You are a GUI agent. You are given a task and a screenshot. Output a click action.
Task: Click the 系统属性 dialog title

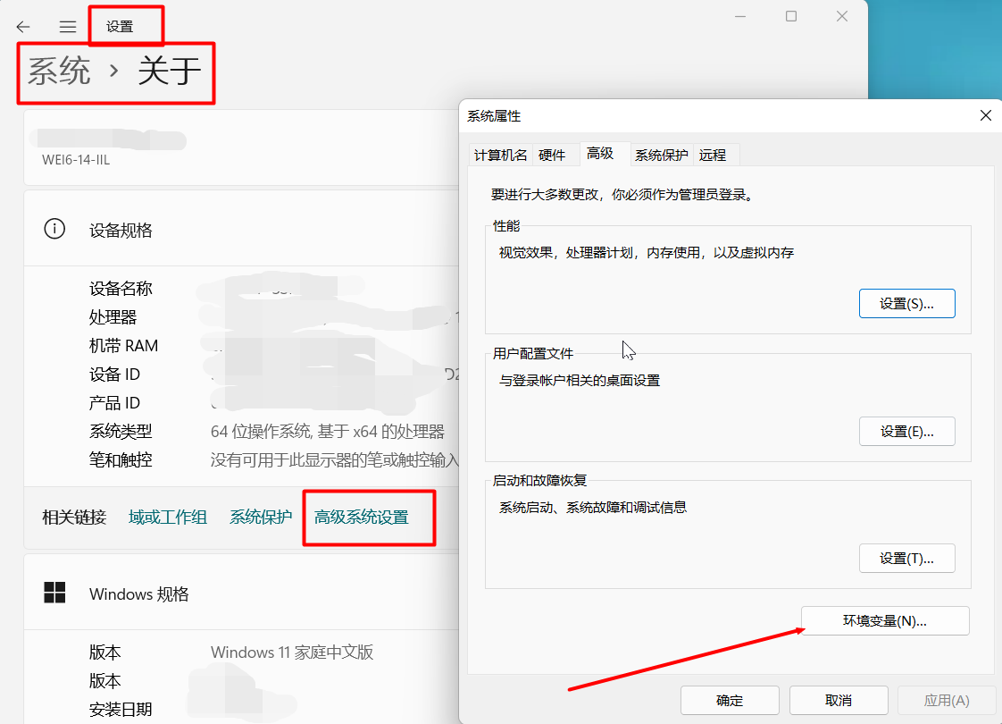(494, 116)
